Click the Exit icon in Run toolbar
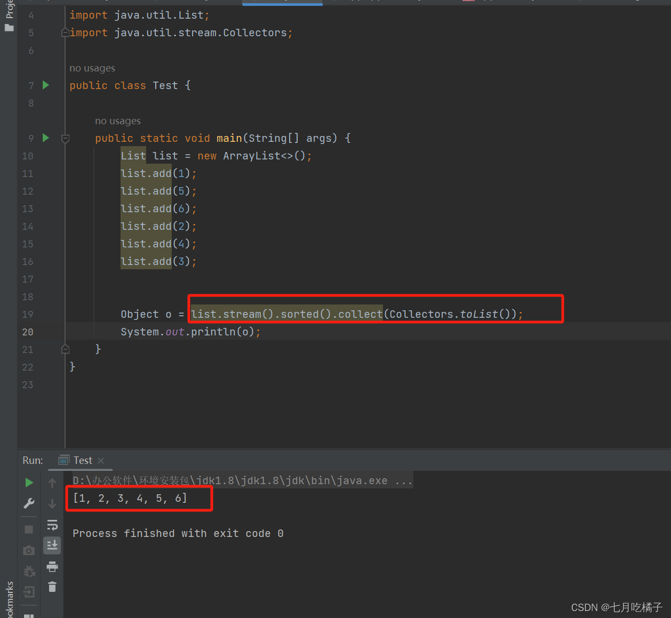The width and height of the screenshot is (671, 618). tap(29, 592)
